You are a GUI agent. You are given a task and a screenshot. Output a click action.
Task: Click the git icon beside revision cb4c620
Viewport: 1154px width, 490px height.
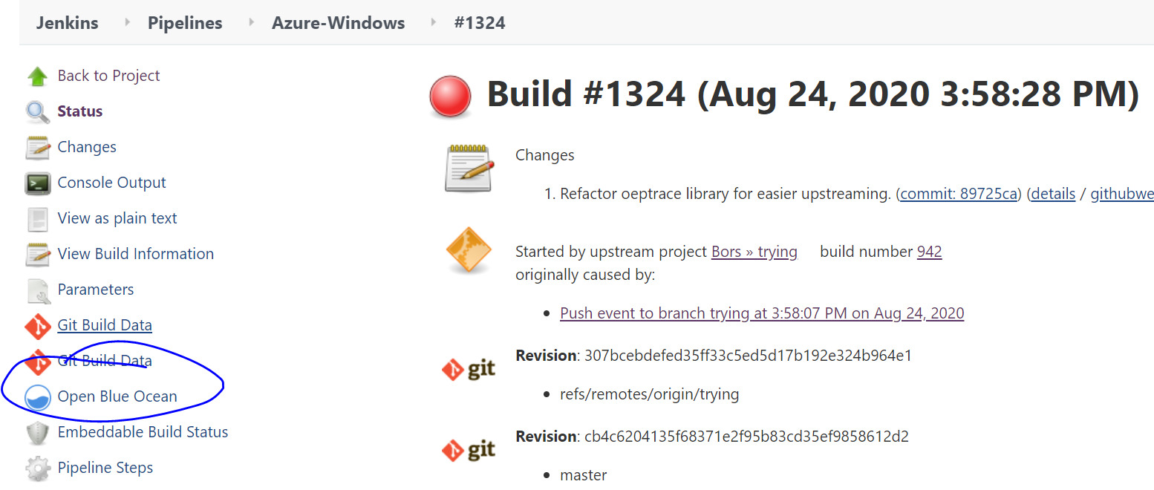pos(469,448)
